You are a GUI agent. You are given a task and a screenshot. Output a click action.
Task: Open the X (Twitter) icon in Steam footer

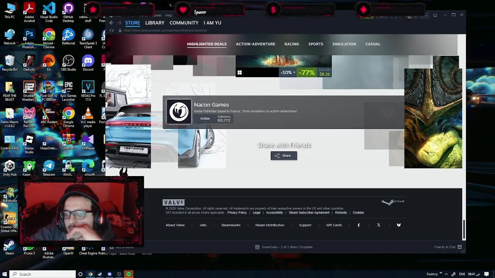tap(379, 225)
